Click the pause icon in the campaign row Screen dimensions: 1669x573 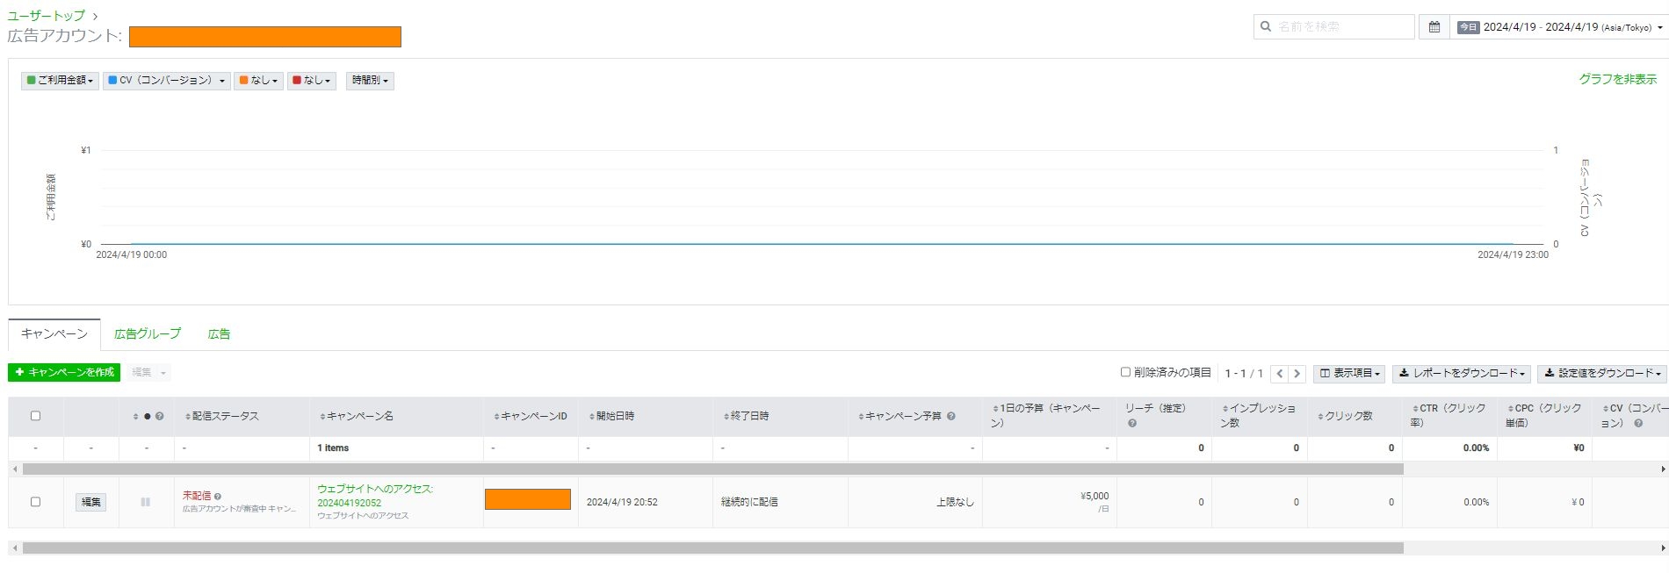146,502
